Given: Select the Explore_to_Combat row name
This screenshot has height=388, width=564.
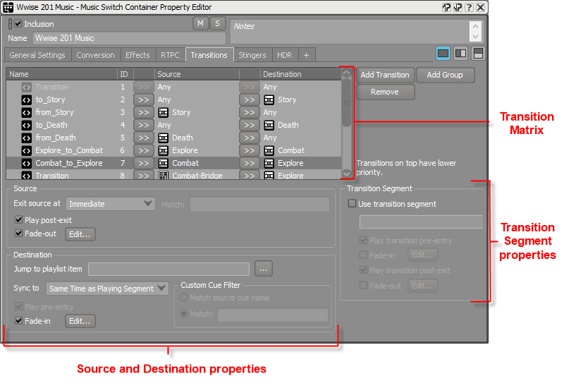Looking at the screenshot, I should (69, 150).
